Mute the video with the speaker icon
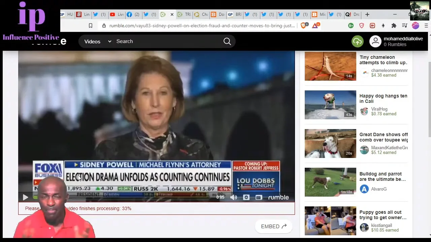Viewport: 431px width, 242px height. [x=234, y=198]
